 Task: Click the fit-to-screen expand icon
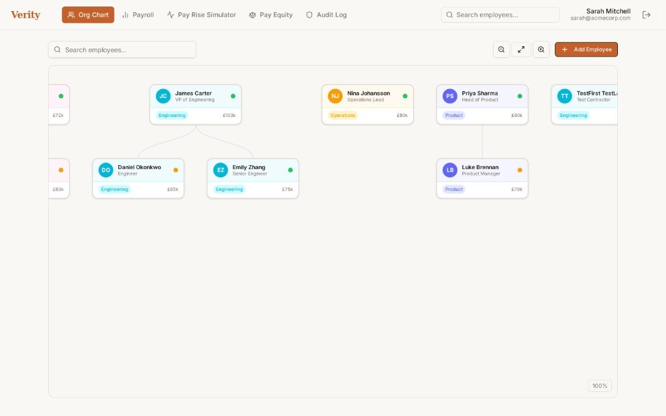point(521,49)
